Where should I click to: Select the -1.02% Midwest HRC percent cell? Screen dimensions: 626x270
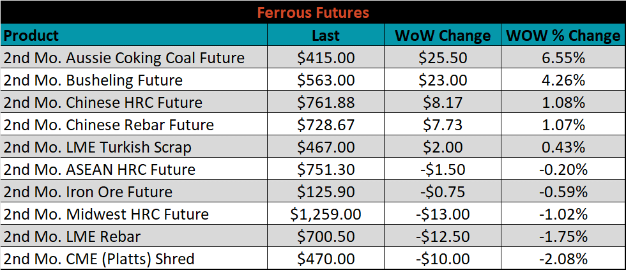tap(563, 214)
